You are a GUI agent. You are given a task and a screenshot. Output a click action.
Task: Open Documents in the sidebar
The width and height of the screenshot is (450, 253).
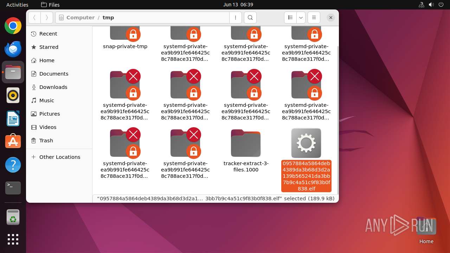coord(59,74)
